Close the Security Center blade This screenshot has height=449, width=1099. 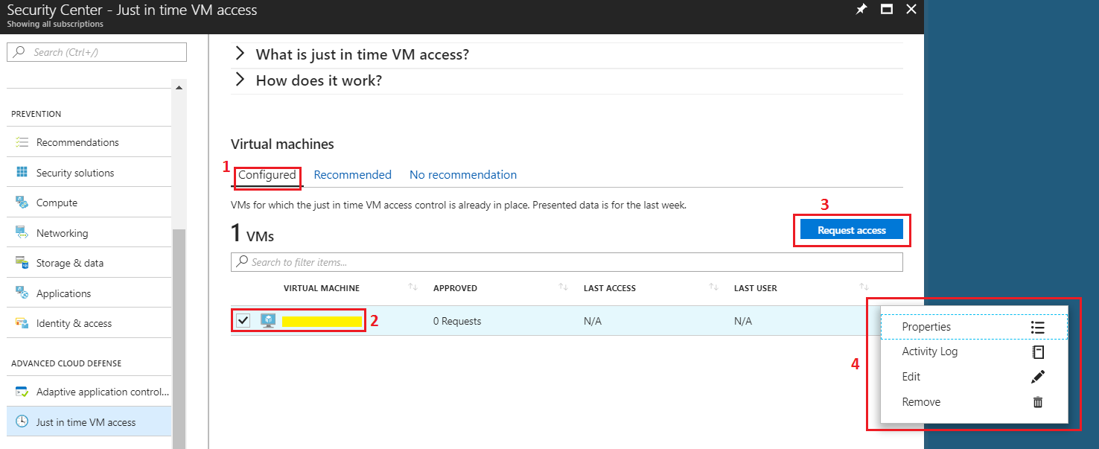pos(911,10)
